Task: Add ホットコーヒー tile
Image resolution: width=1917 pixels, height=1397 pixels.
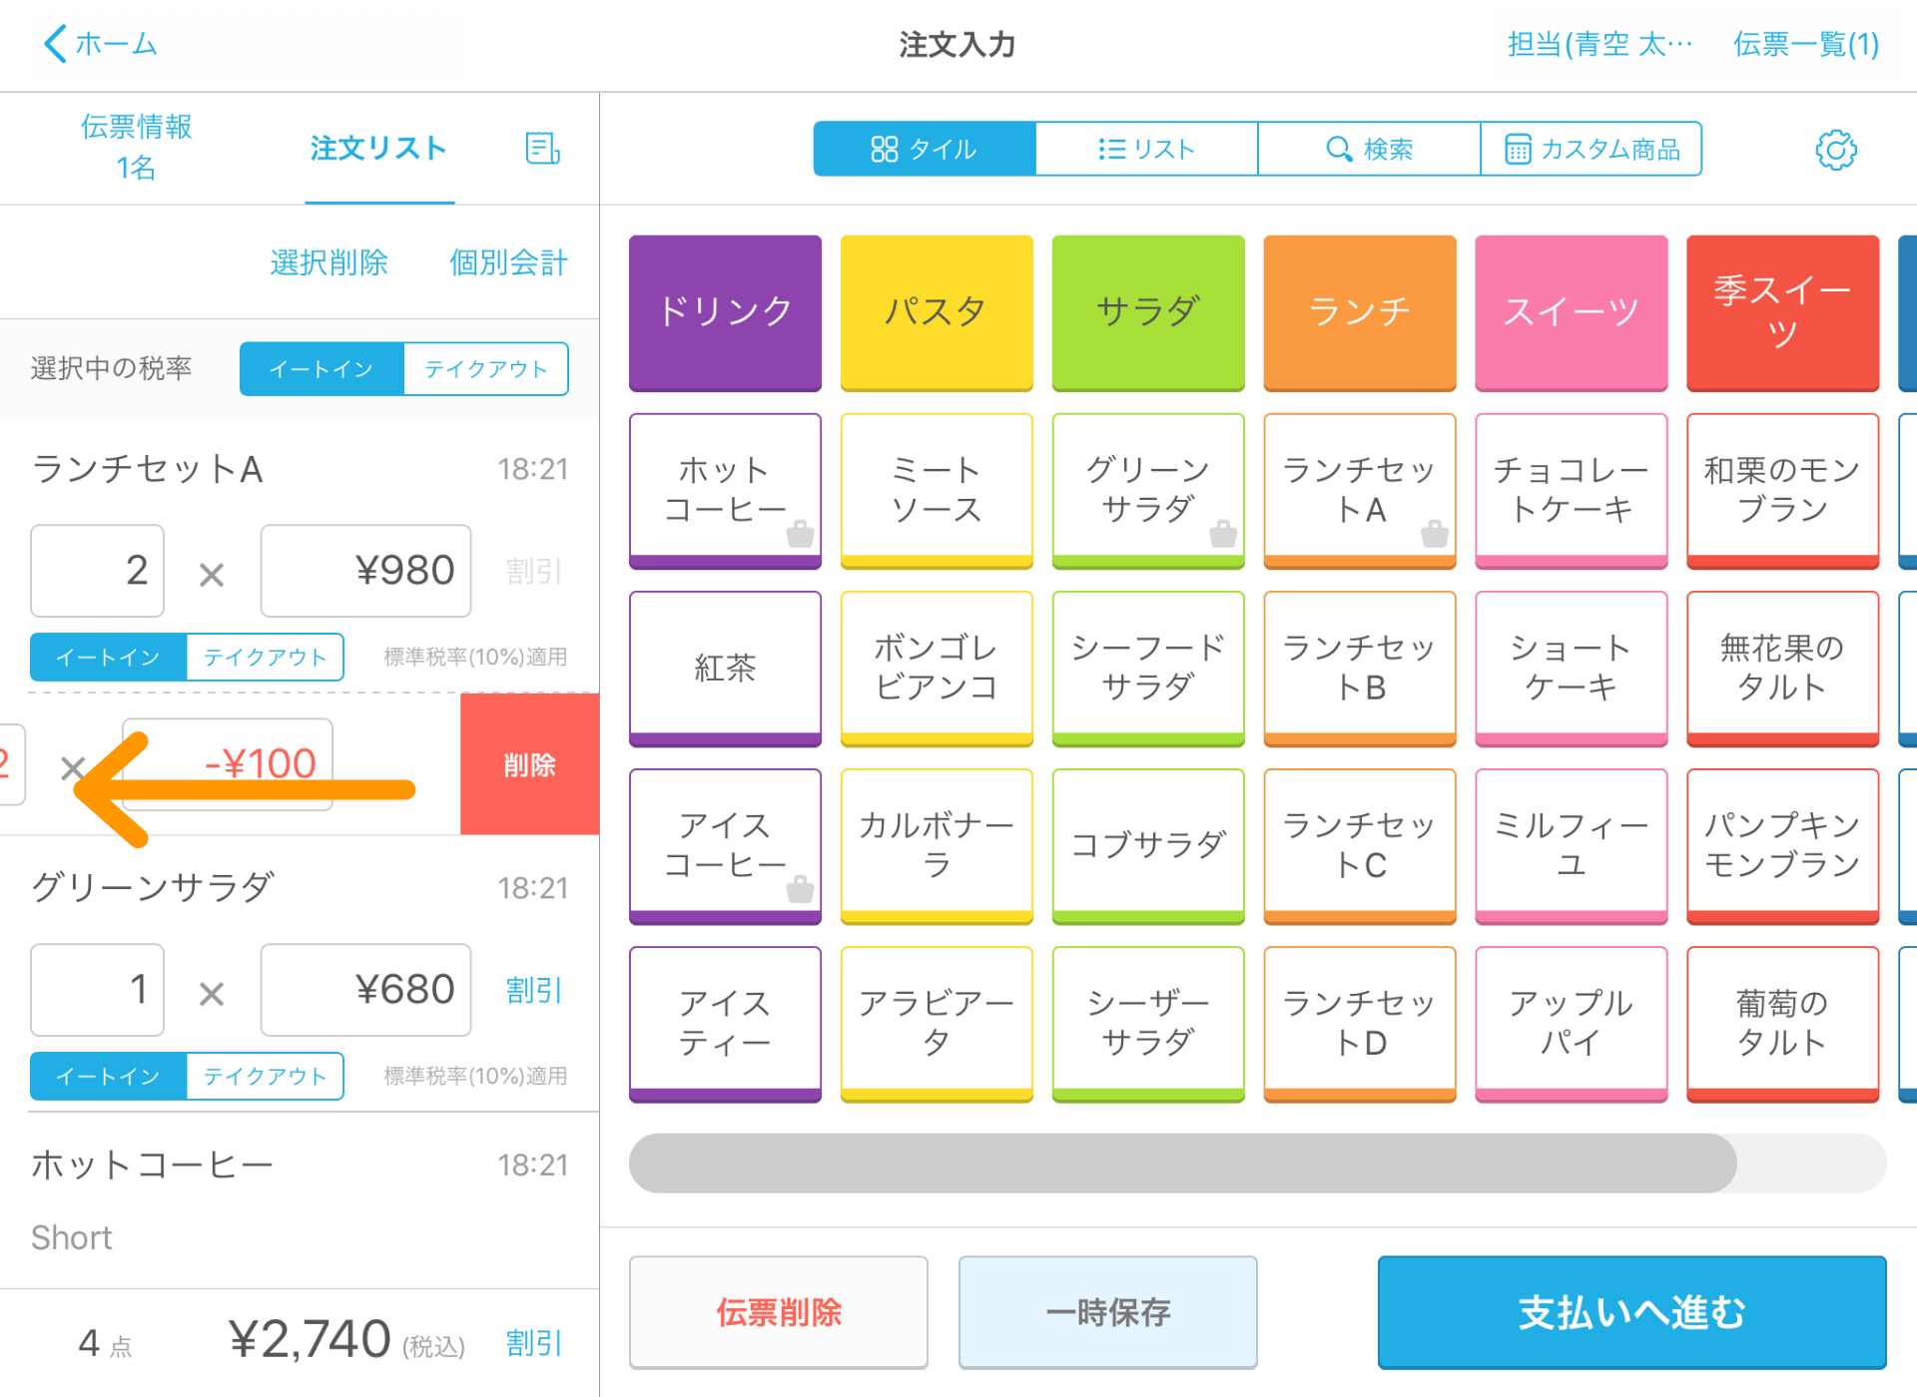Action: (x=725, y=490)
